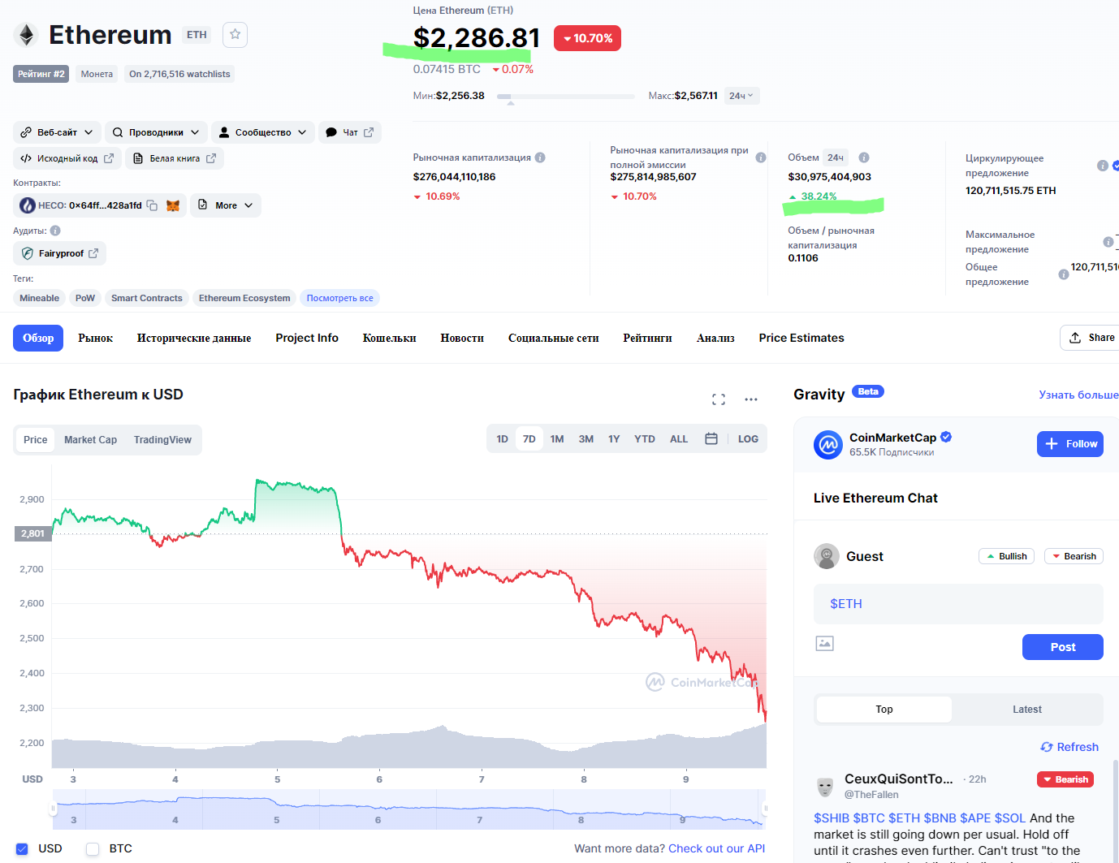Open the Узнать больше link
Viewport: 1119px width, 863px height.
1078,395
